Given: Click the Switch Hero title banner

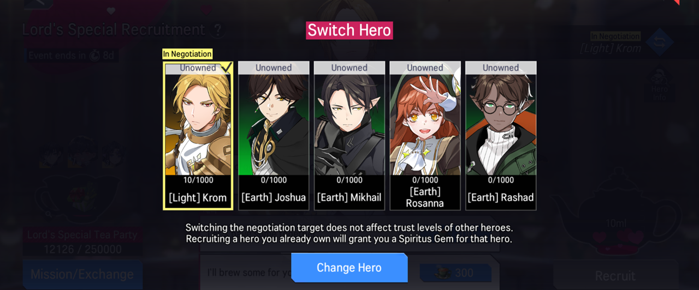Looking at the screenshot, I should pyautogui.click(x=349, y=31).
